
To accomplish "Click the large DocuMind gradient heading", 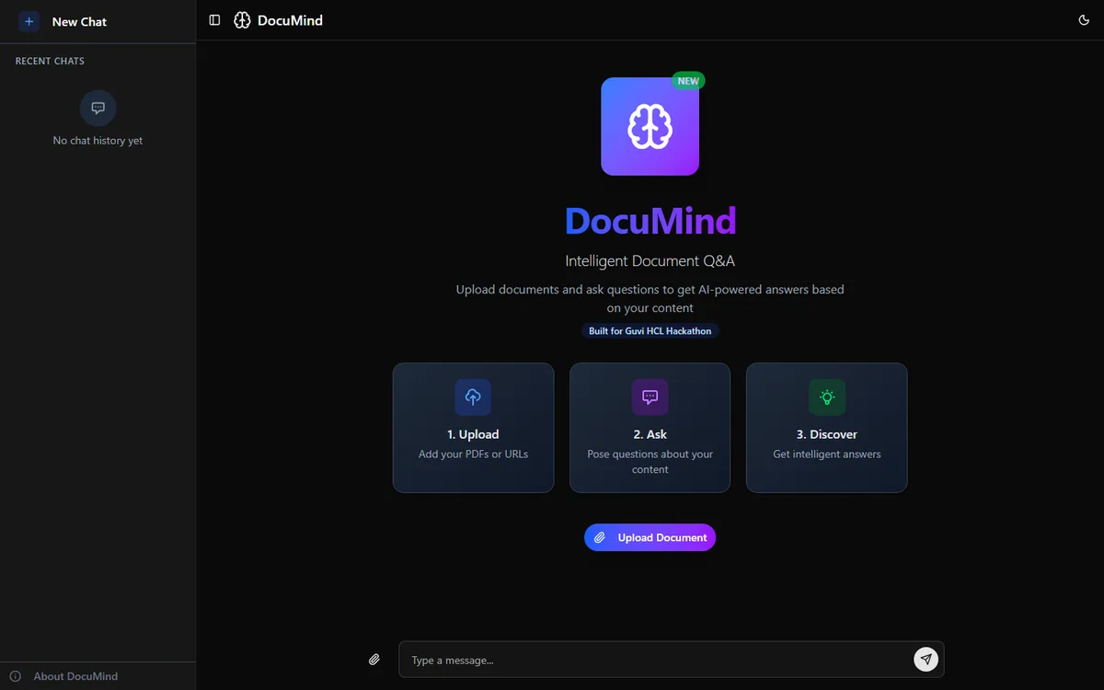I will coord(650,221).
